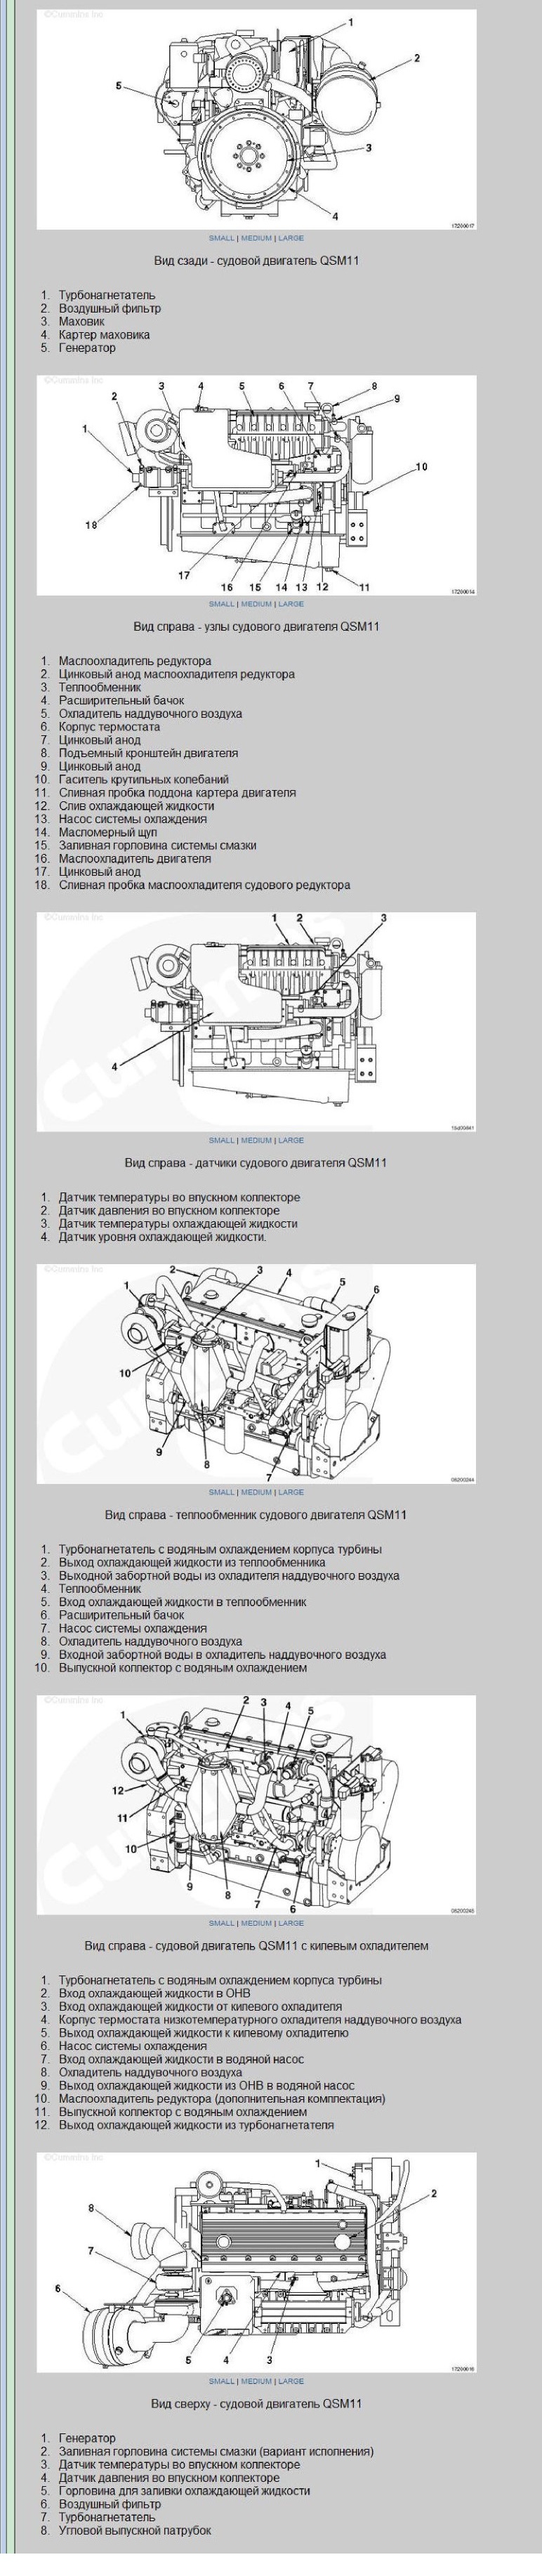
Task: Click list item 'Маслоохладитель двигателя'
Action: (135, 858)
